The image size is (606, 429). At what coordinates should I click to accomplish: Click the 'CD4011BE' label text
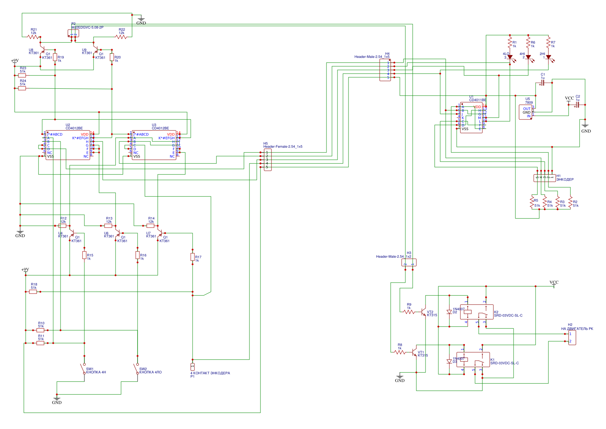pyautogui.click(x=478, y=100)
